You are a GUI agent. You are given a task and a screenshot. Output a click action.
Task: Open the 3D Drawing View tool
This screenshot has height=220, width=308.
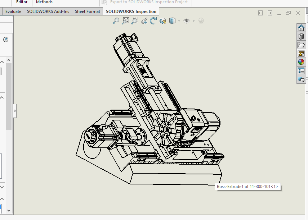[x=162, y=21]
